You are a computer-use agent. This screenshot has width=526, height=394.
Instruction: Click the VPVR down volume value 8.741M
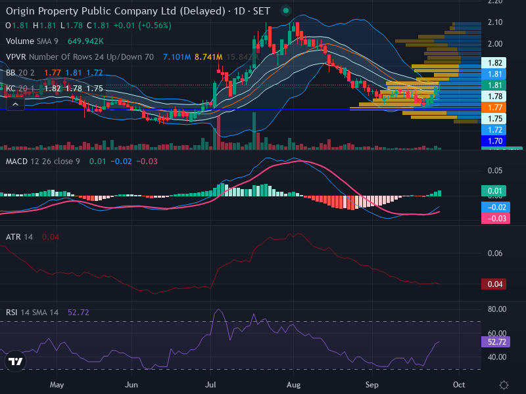pos(208,57)
